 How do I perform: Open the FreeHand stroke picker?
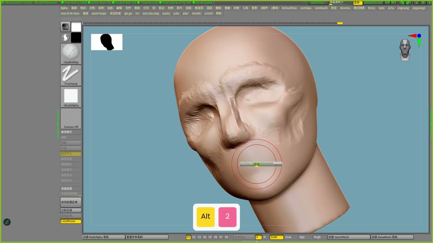[x=71, y=75]
